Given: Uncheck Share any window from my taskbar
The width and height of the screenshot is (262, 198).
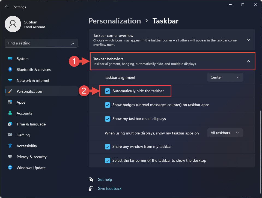Looking at the screenshot, I should [108, 146].
